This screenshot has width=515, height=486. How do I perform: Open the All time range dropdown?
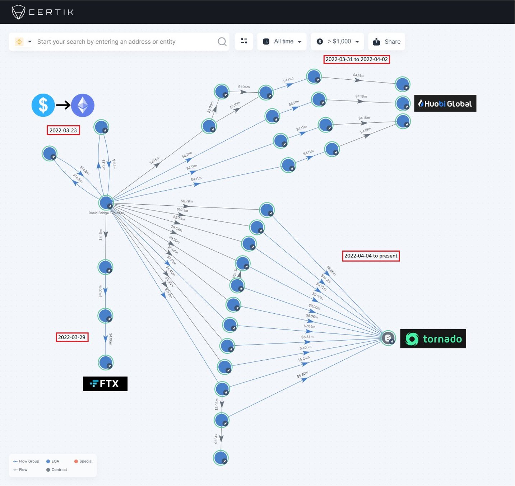pyautogui.click(x=282, y=42)
